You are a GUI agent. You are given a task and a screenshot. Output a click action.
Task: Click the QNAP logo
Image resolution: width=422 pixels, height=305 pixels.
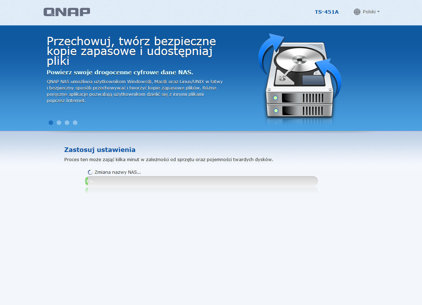click(x=67, y=12)
